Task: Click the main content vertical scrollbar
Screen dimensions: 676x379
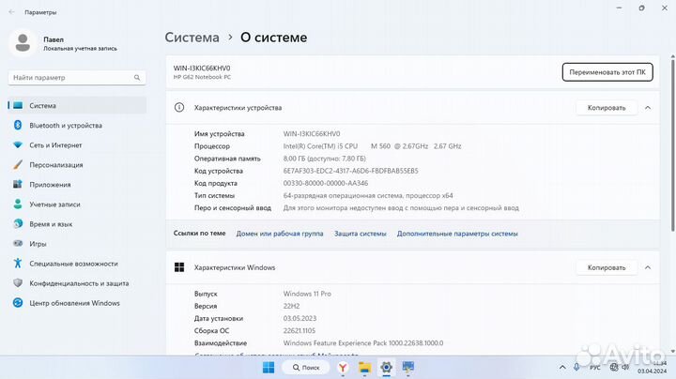Action: [672, 146]
